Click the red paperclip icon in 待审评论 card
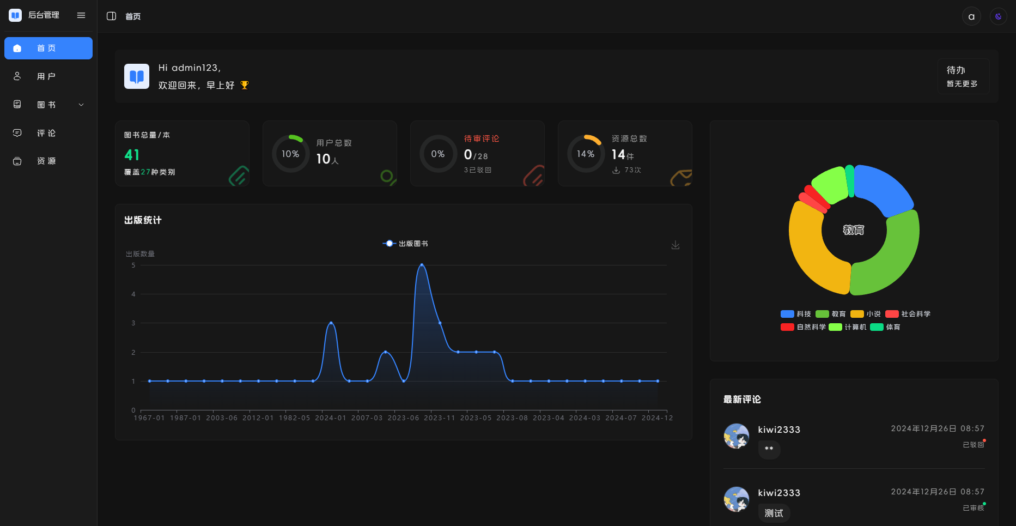 (534, 176)
